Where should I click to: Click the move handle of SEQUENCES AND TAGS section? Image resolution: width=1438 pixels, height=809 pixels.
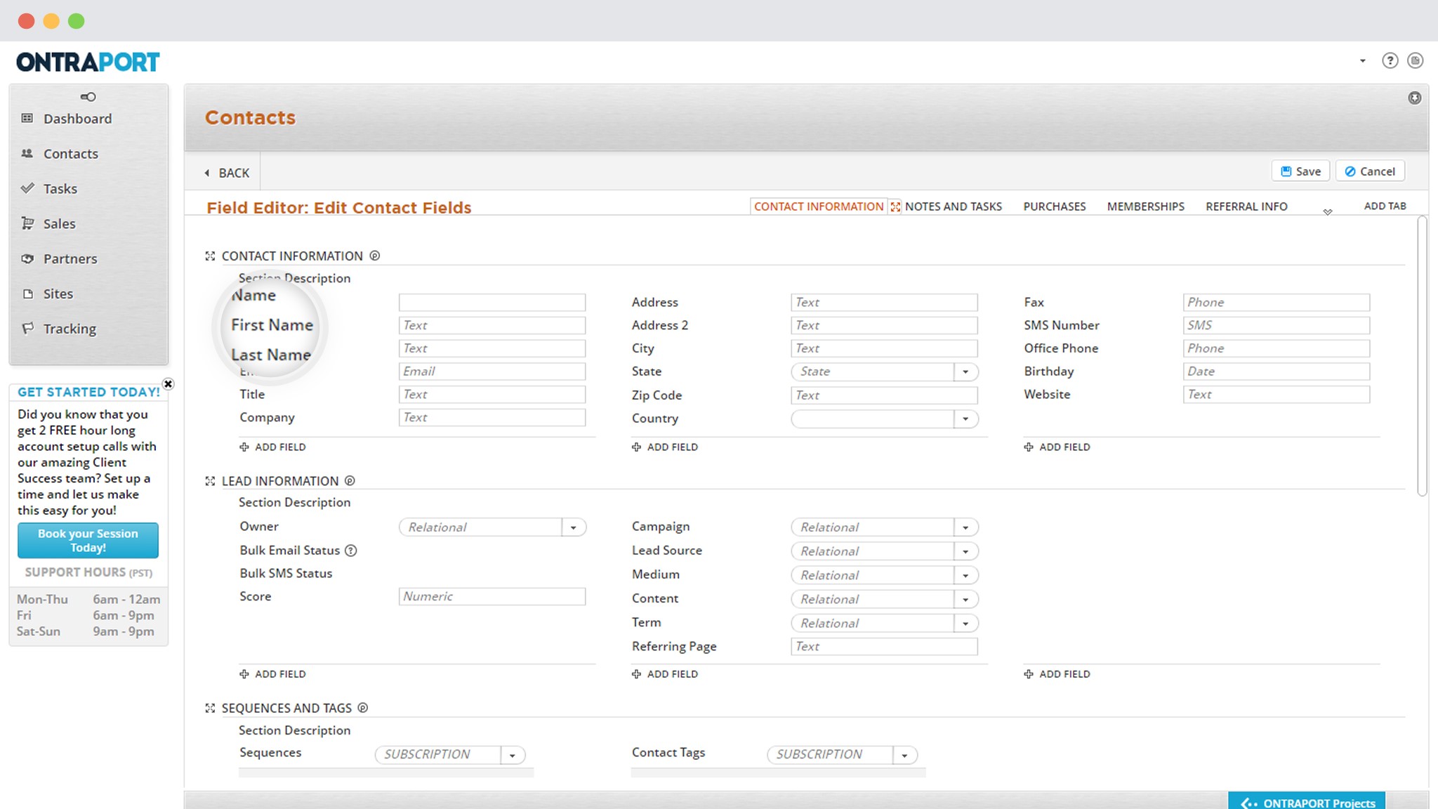pyautogui.click(x=210, y=708)
